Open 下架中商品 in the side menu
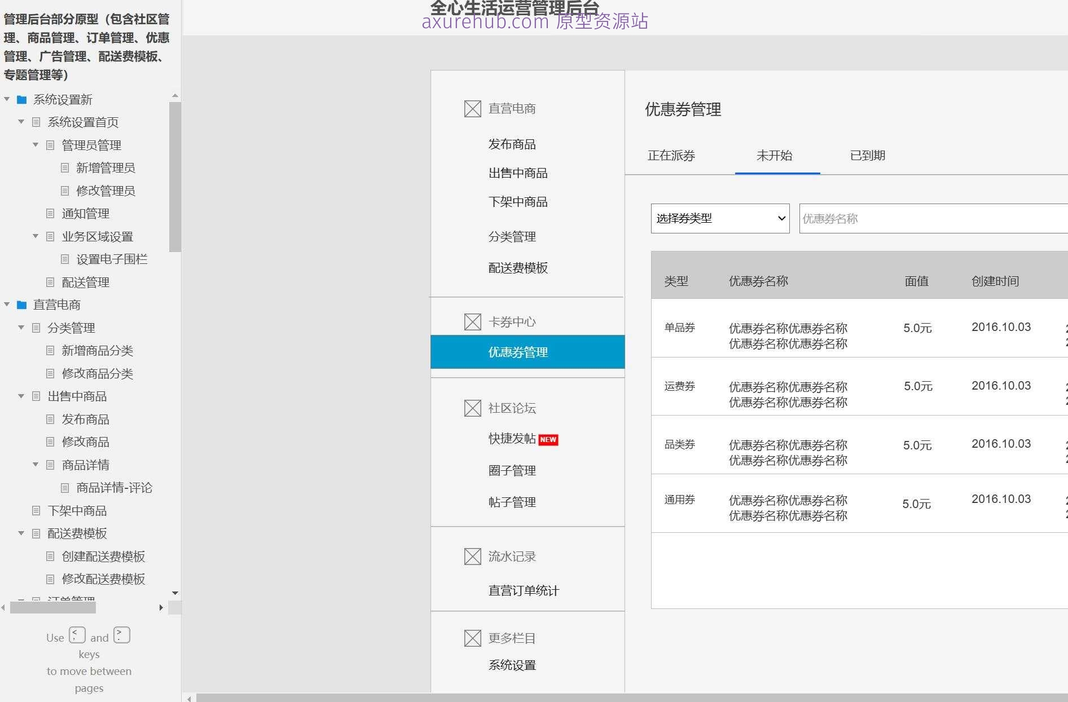 tap(518, 202)
